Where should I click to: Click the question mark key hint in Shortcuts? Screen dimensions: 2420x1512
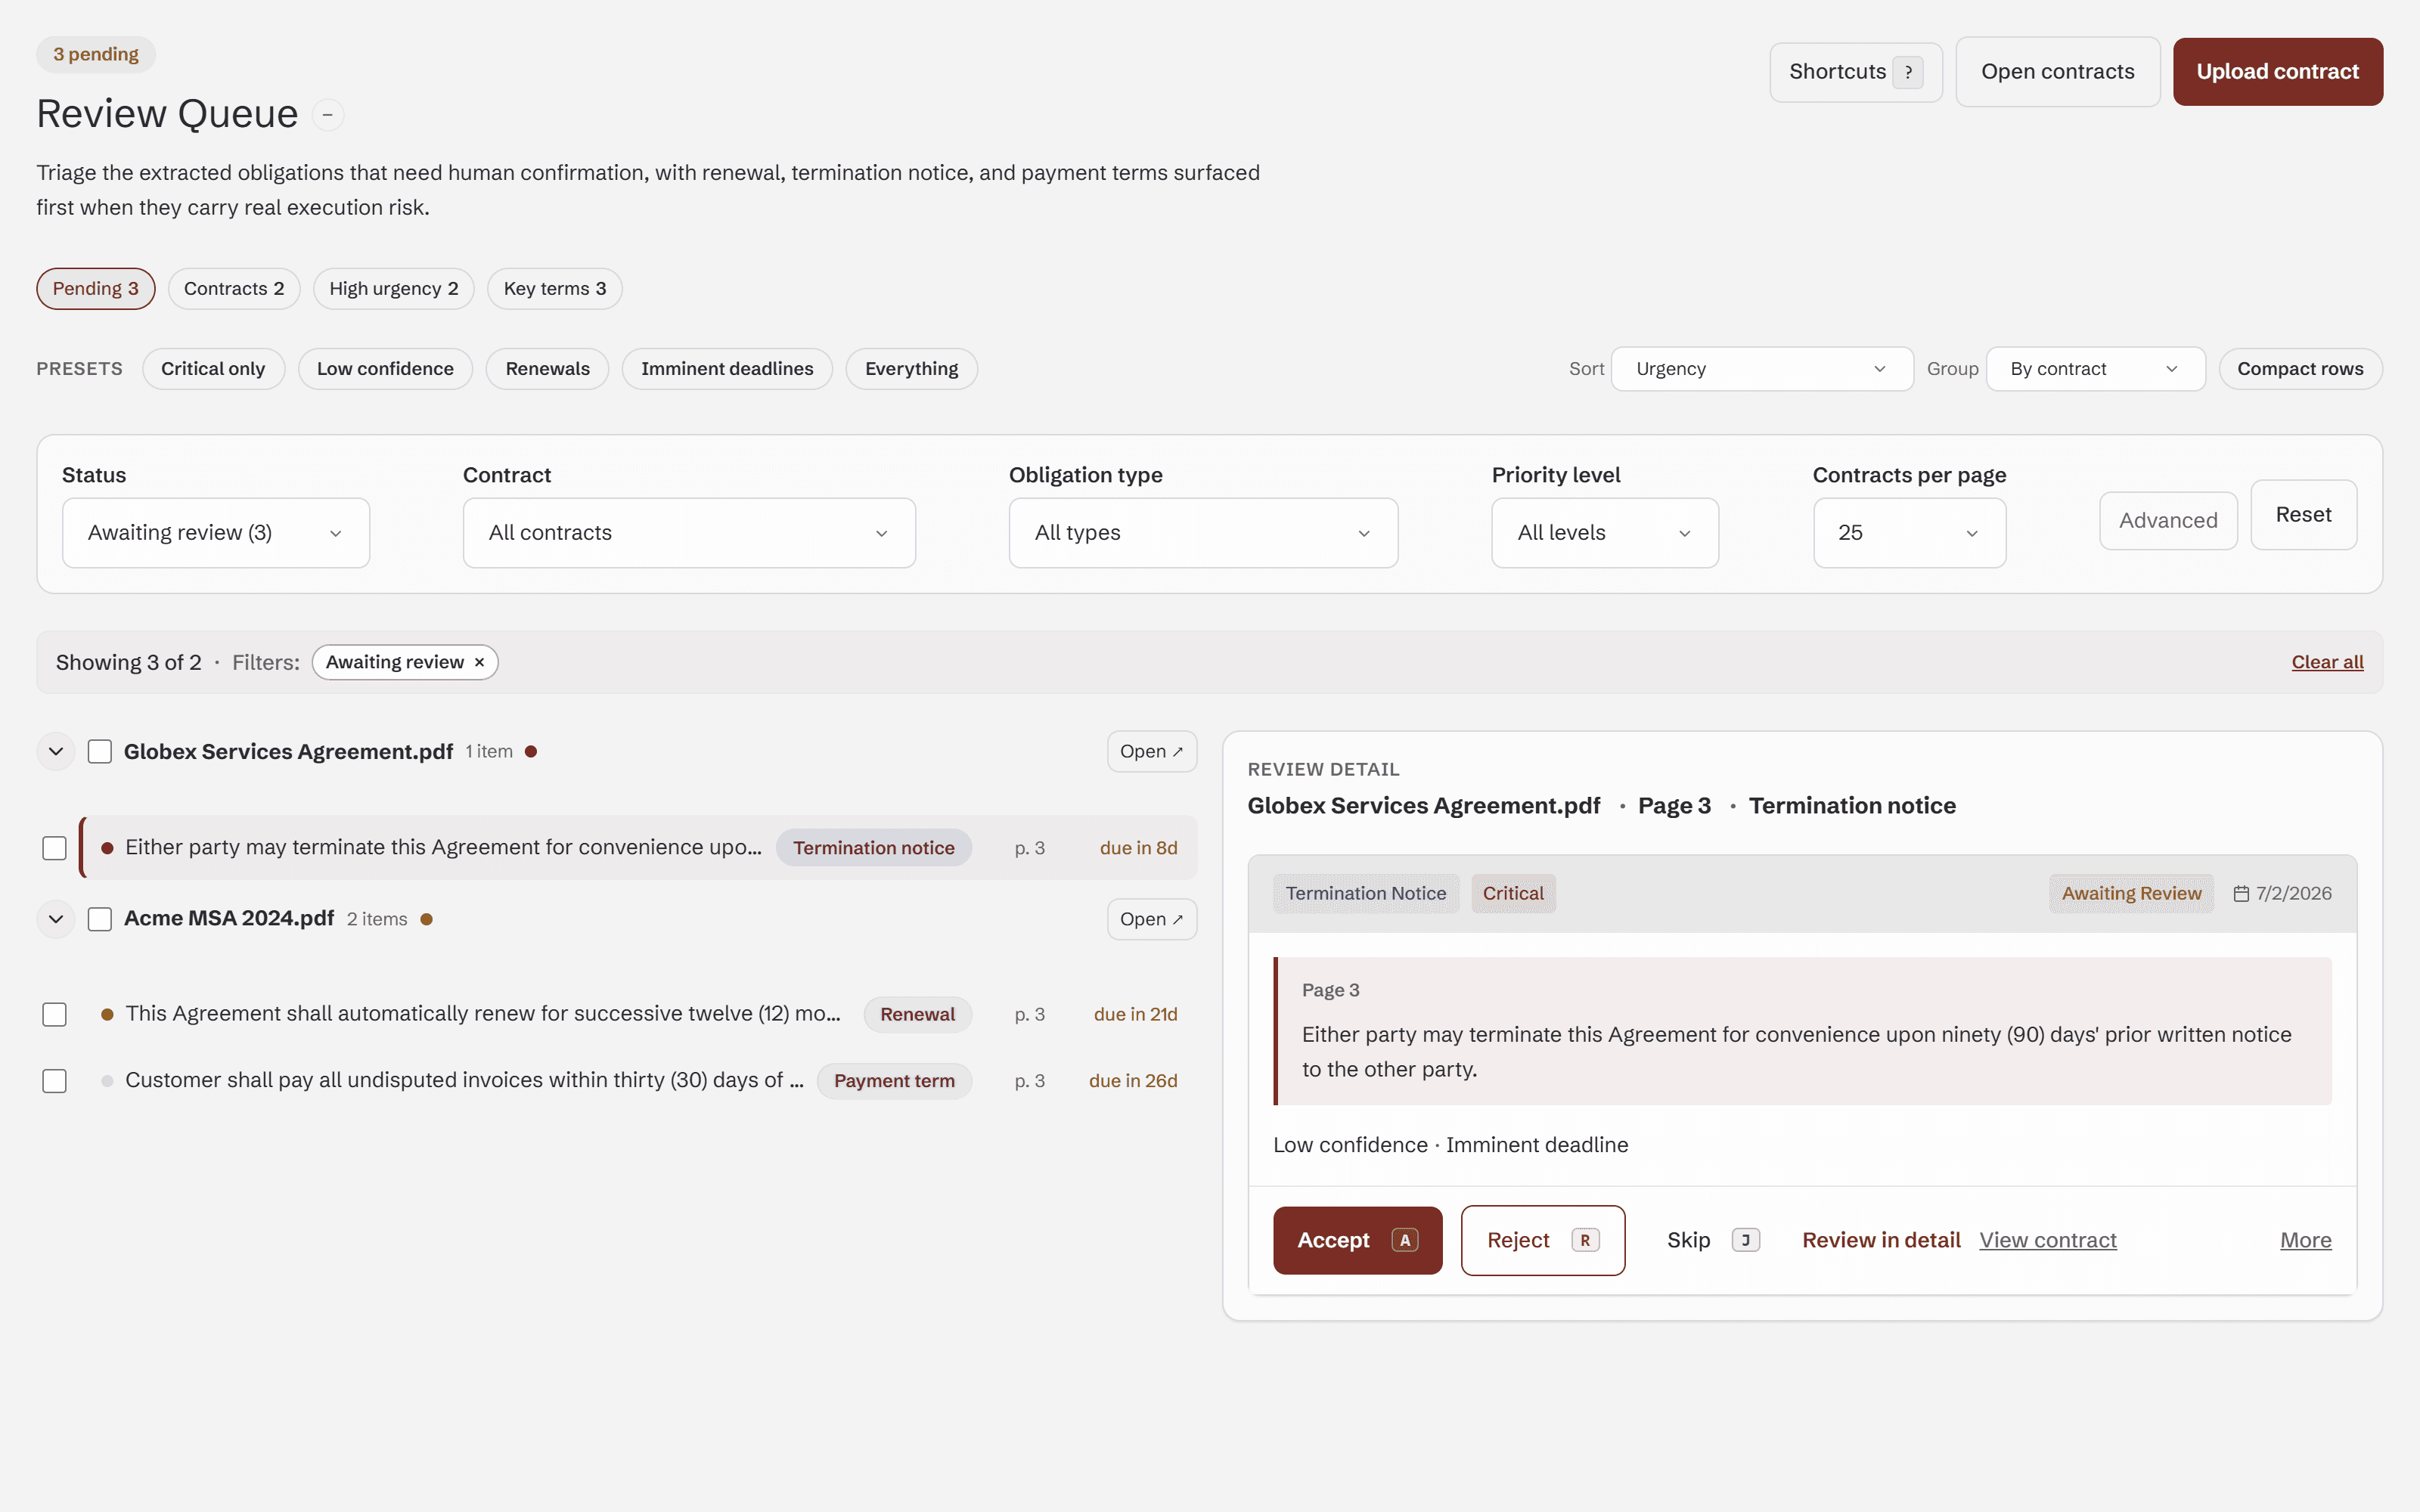pyautogui.click(x=1908, y=72)
